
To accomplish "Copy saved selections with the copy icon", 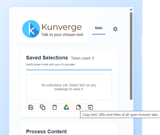I will (x=43, y=107).
